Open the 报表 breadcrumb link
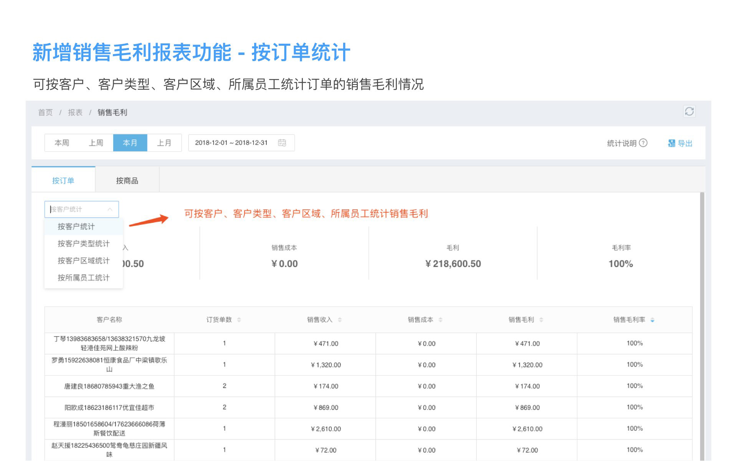 pos(75,112)
